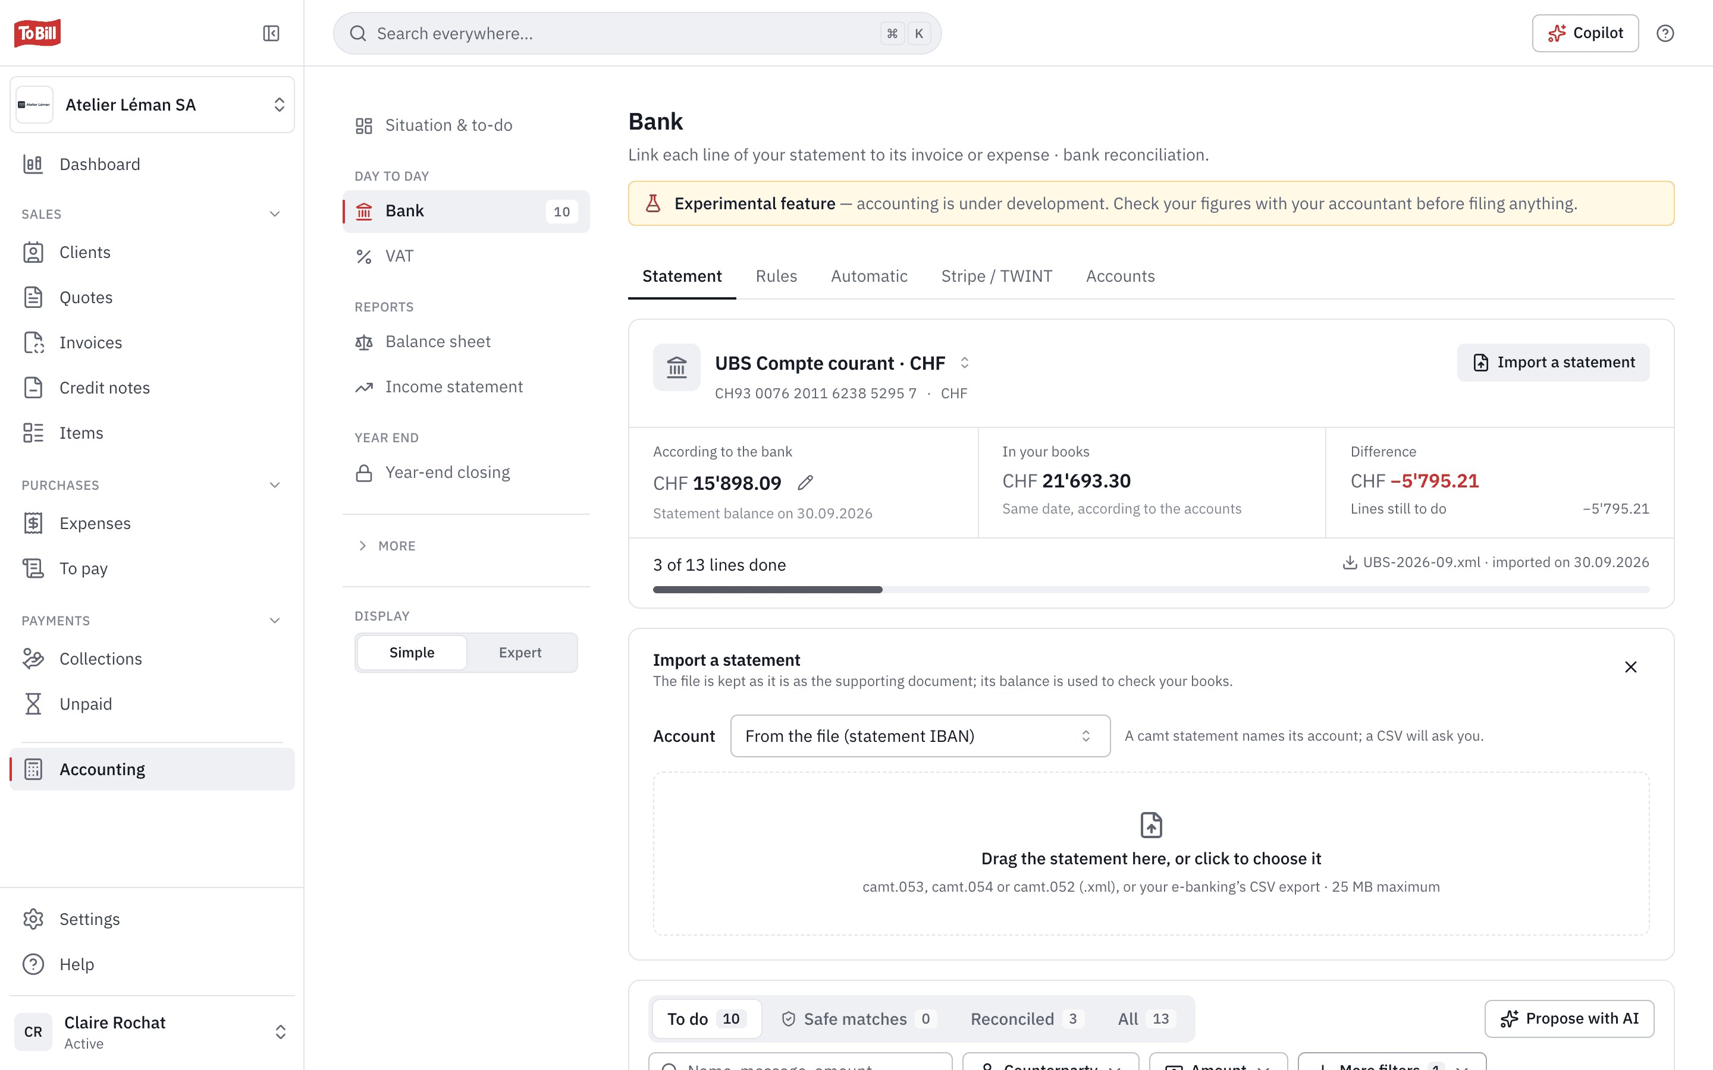1713x1070 pixels.
Task: Show the To do 10 lines filter
Action: [707, 1019]
